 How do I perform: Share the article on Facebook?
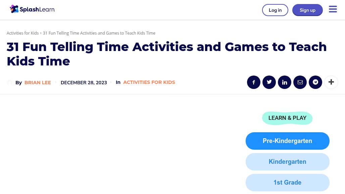pyautogui.click(x=254, y=82)
